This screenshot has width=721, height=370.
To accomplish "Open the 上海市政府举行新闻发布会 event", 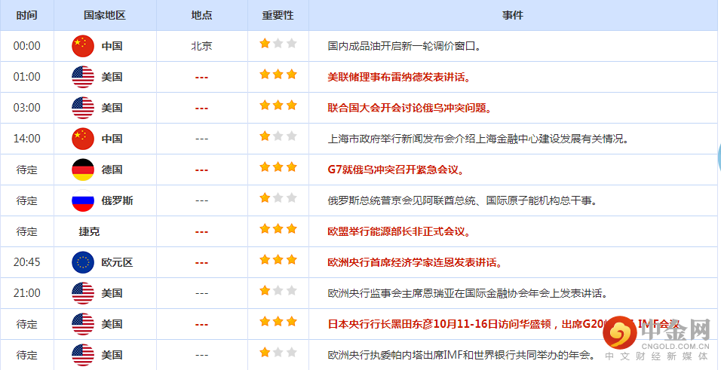I will point(477,139).
